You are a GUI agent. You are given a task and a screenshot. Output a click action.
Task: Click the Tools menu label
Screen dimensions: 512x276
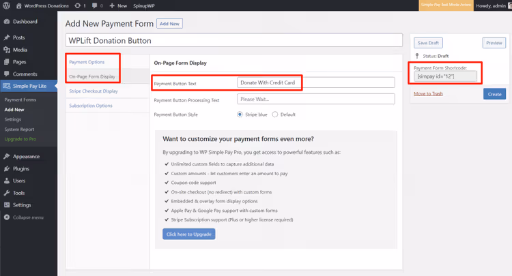tap(19, 193)
